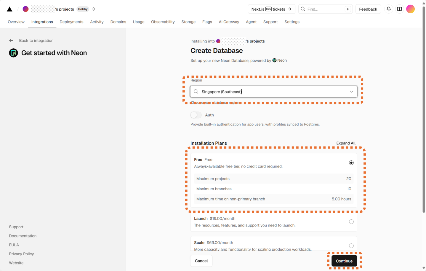Open the user avatar menu

[x=410, y=9]
